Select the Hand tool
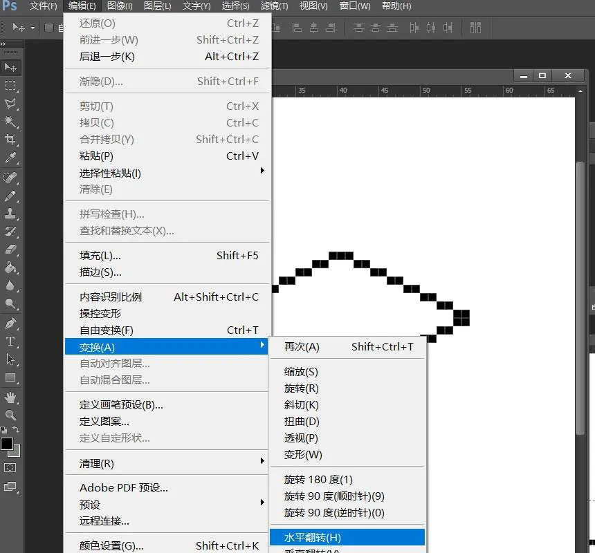Image resolution: width=595 pixels, height=553 pixels. [10, 397]
